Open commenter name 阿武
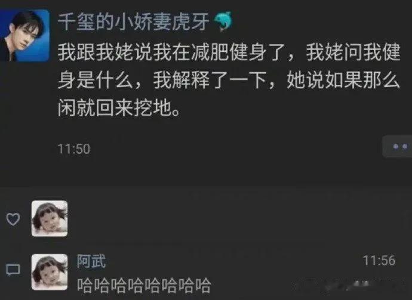The height and width of the screenshot is (300, 412). pos(91,261)
